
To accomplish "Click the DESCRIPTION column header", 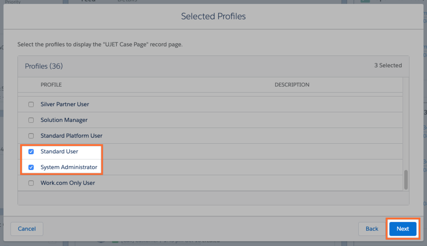I will coord(292,85).
